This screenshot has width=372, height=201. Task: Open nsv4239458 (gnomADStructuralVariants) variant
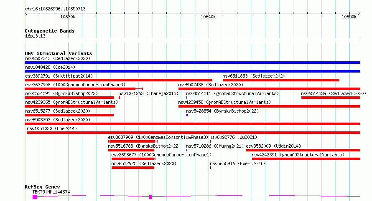[x=224, y=102]
